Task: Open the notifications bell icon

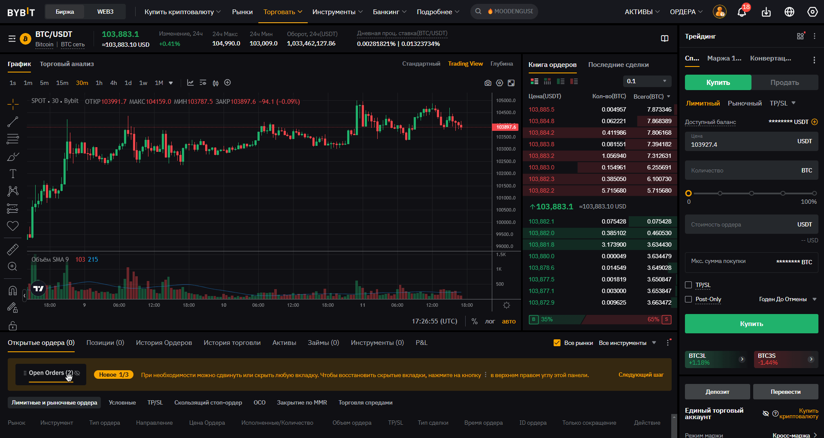Action: click(x=742, y=12)
